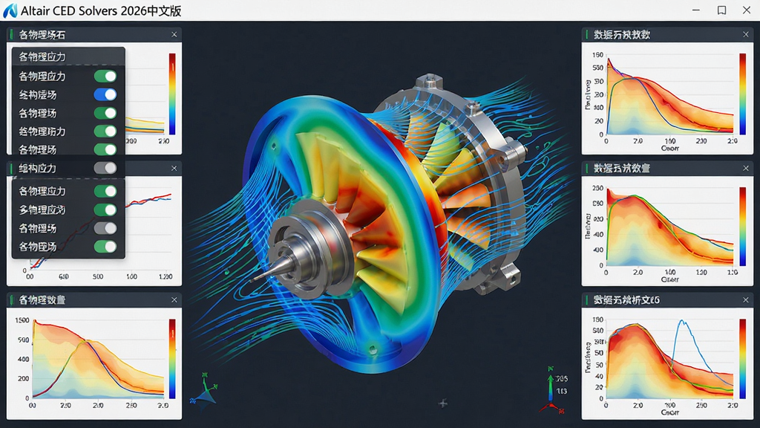Click the color scale in the middle-right chart panel
The image size is (760, 428).
(x=742, y=227)
